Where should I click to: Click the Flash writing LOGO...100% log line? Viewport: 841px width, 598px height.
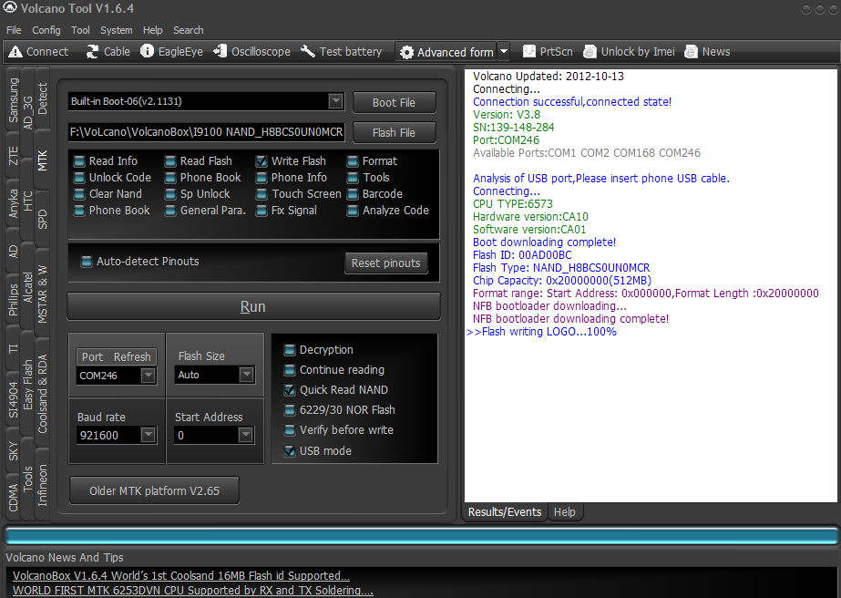point(542,332)
